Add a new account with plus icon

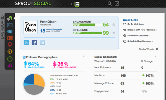(x=71, y=4)
